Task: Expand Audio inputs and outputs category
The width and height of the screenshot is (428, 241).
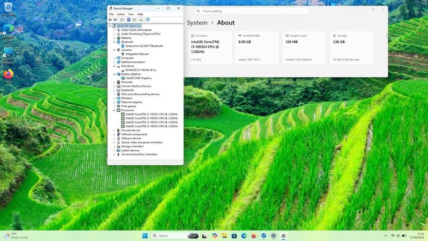Action: [114, 30]
